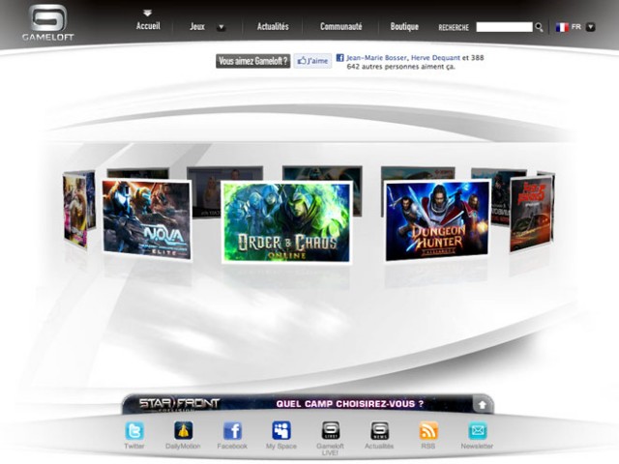The height and width of the screenshot is (464, 619).
Task: Click the search magnifier icon
Action: coord(539,27)
